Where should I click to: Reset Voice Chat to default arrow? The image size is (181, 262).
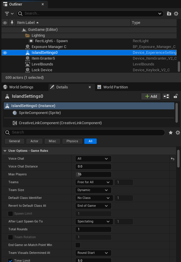[173, 159]
